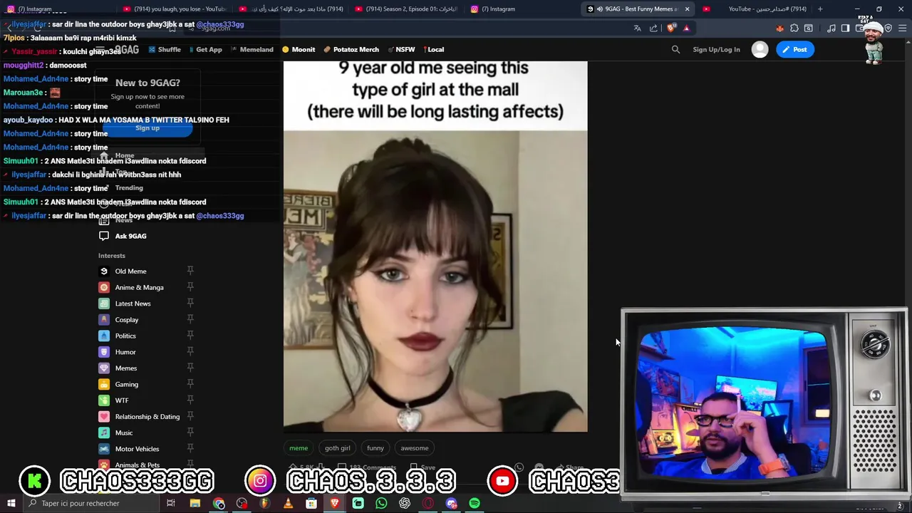Pin the Old Meme interest
This screenshot has width=912, height=513.
[x=190, y=271]
